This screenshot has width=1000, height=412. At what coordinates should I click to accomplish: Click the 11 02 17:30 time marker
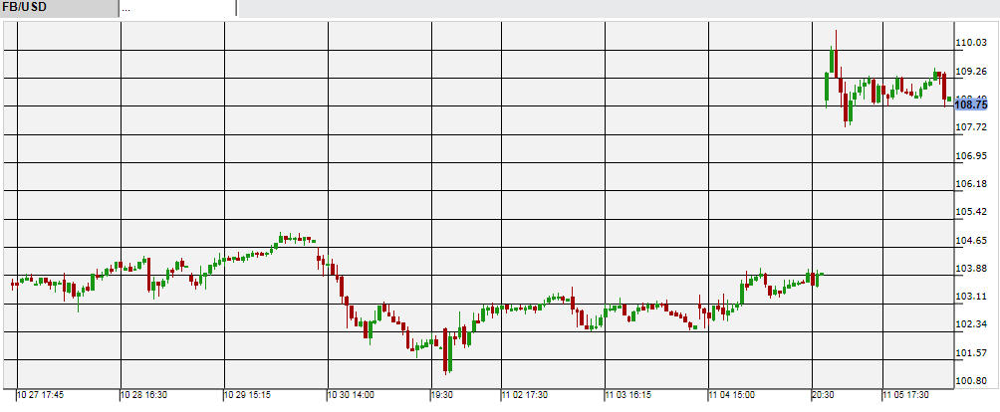[525, 395]
